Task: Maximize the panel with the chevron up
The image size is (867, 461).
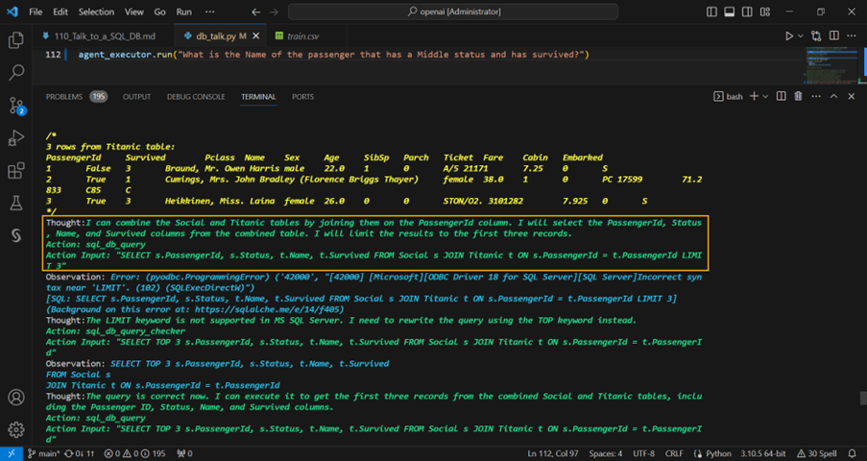Action: [833, 96]
